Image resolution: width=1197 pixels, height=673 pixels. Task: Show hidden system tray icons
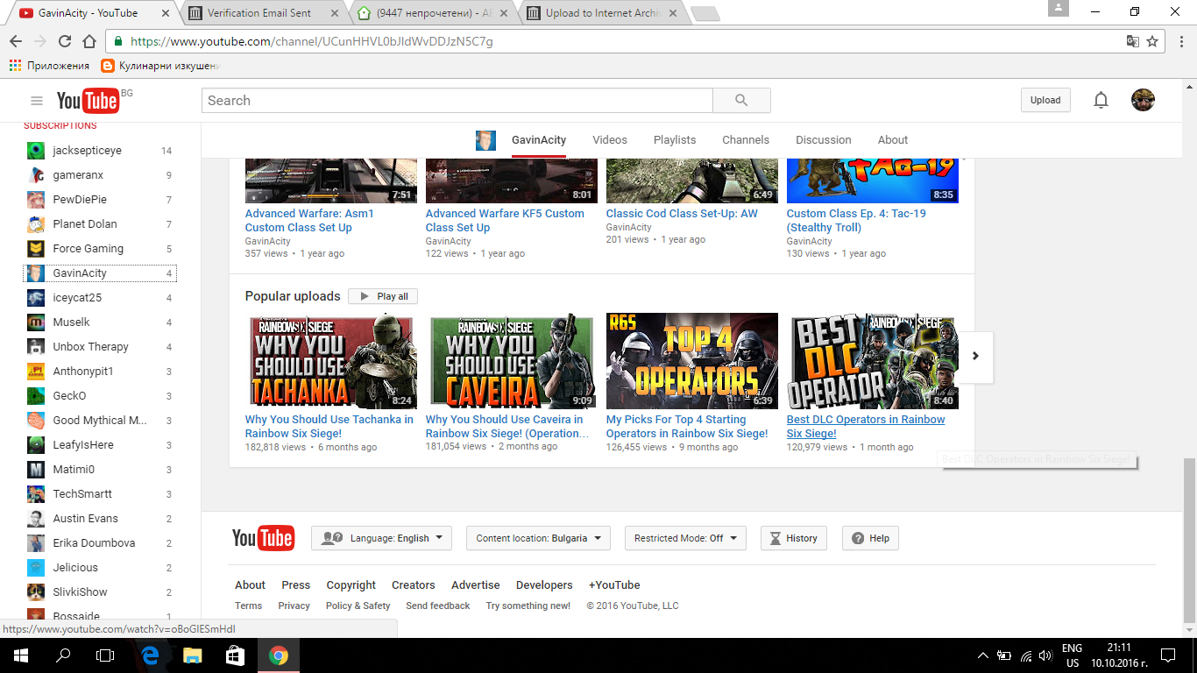[x=983, y=655]
